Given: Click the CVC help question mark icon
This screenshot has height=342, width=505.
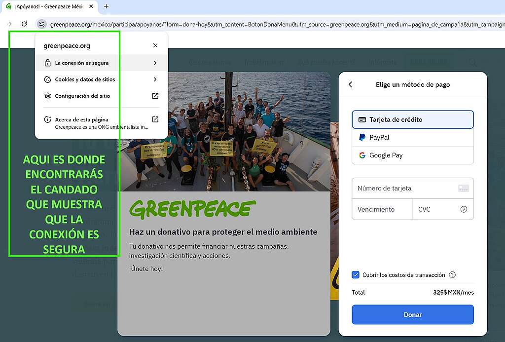Looking at the screenshot, I should click(x=464, y=209).
